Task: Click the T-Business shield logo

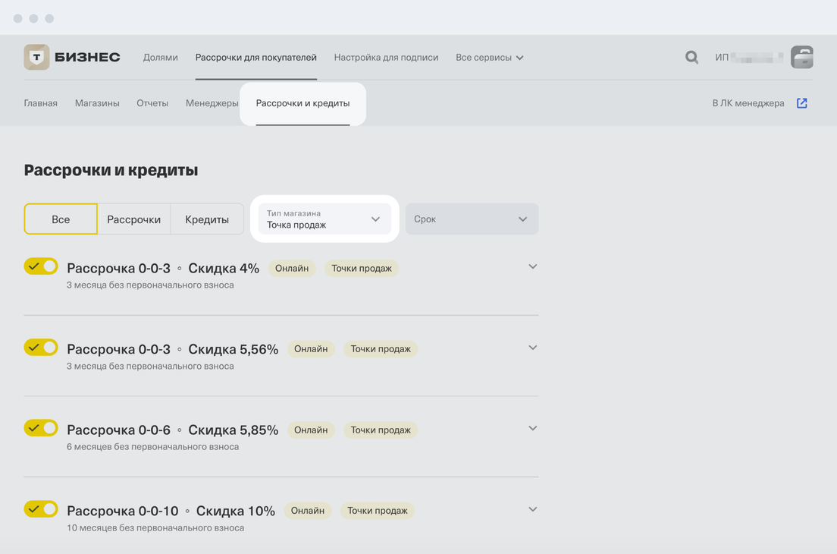Action: point(36,58)
